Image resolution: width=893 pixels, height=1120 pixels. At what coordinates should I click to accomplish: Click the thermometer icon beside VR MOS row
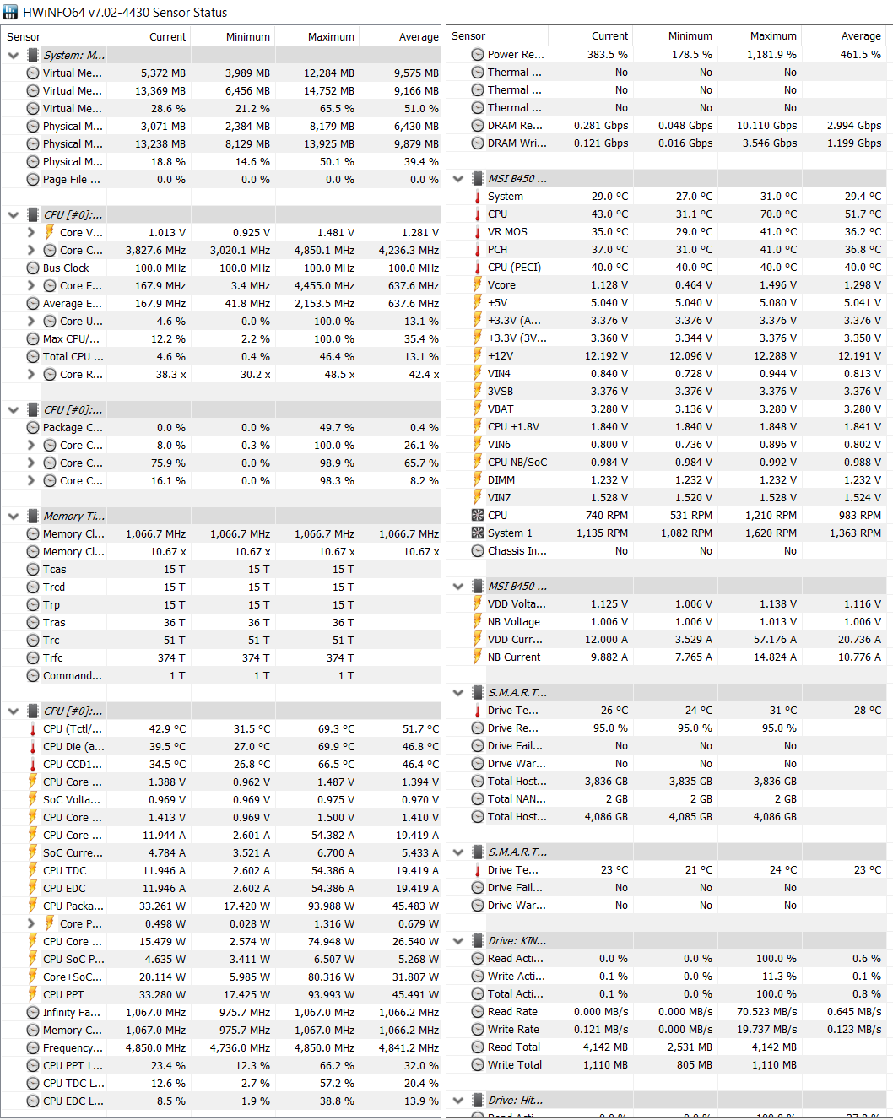click(478, 231)
